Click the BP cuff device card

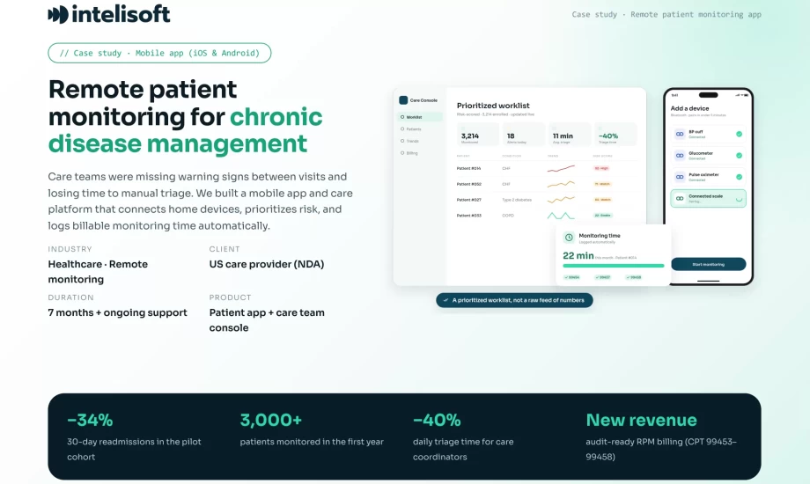(708, 134)
